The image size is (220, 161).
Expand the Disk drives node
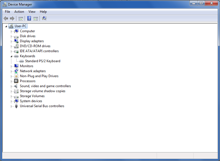(11, 36)
